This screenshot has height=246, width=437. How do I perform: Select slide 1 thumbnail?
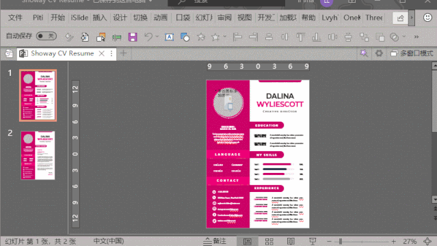(x=38, y=95)
